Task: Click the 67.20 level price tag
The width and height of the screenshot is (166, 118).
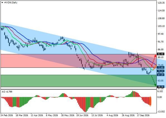Action: pyautogui.click(x=161, y=75)
